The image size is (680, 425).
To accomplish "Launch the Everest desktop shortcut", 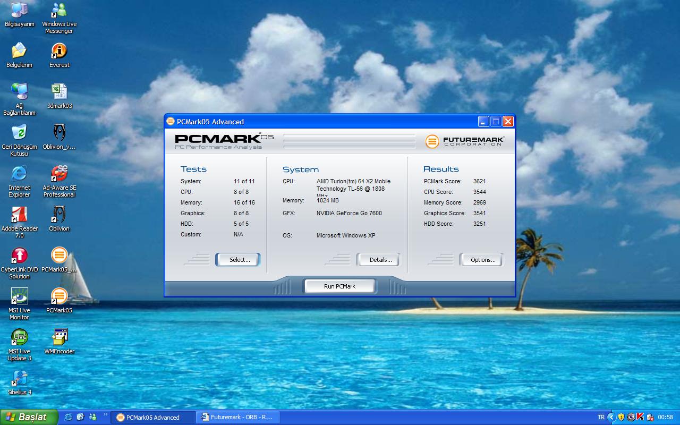I will (x=59, y=55).
